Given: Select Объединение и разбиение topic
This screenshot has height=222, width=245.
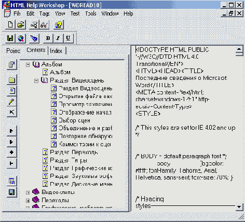Looking at the screenshot, I should [x=86, y=128].
